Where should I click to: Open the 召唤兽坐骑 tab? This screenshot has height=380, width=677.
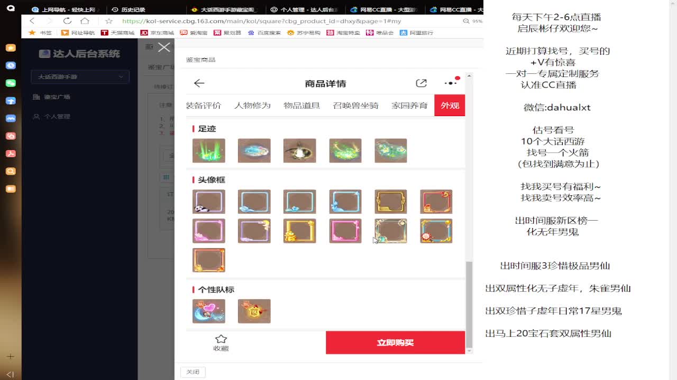355,106
